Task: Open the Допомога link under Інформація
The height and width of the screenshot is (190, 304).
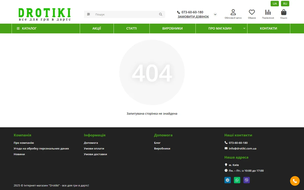Action: point(91,143)
